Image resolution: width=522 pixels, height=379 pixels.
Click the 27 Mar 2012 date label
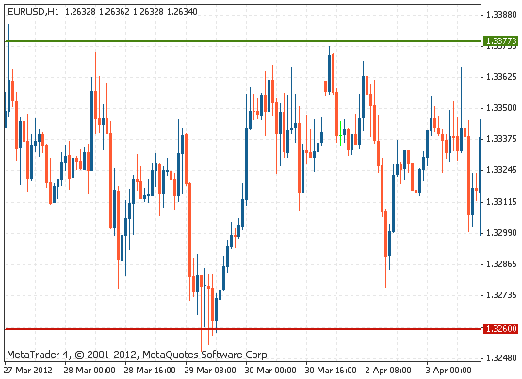pyautogui.click(x=28, y=370)
